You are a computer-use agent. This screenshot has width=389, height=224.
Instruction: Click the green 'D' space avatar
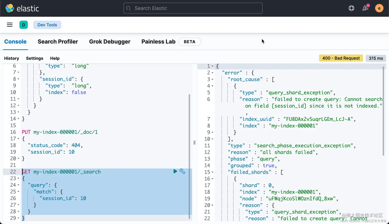click(x=24, y=25)
